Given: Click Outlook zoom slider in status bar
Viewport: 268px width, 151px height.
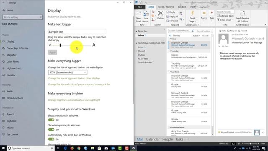Looking at the screenshot, I should click(x=250, y=144).
